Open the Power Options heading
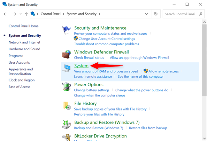207x141 pixels. click(x=89, y=85)
